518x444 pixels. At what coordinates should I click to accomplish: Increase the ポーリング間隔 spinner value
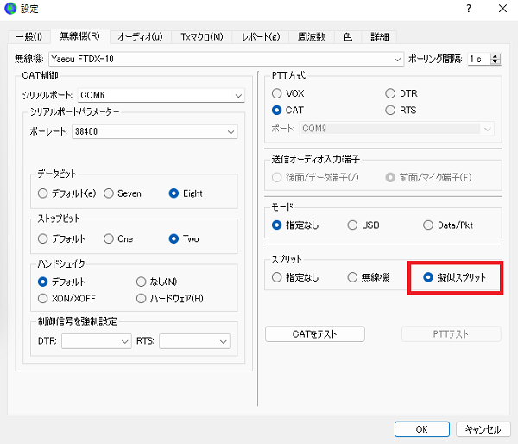click(x=495, y=56)
